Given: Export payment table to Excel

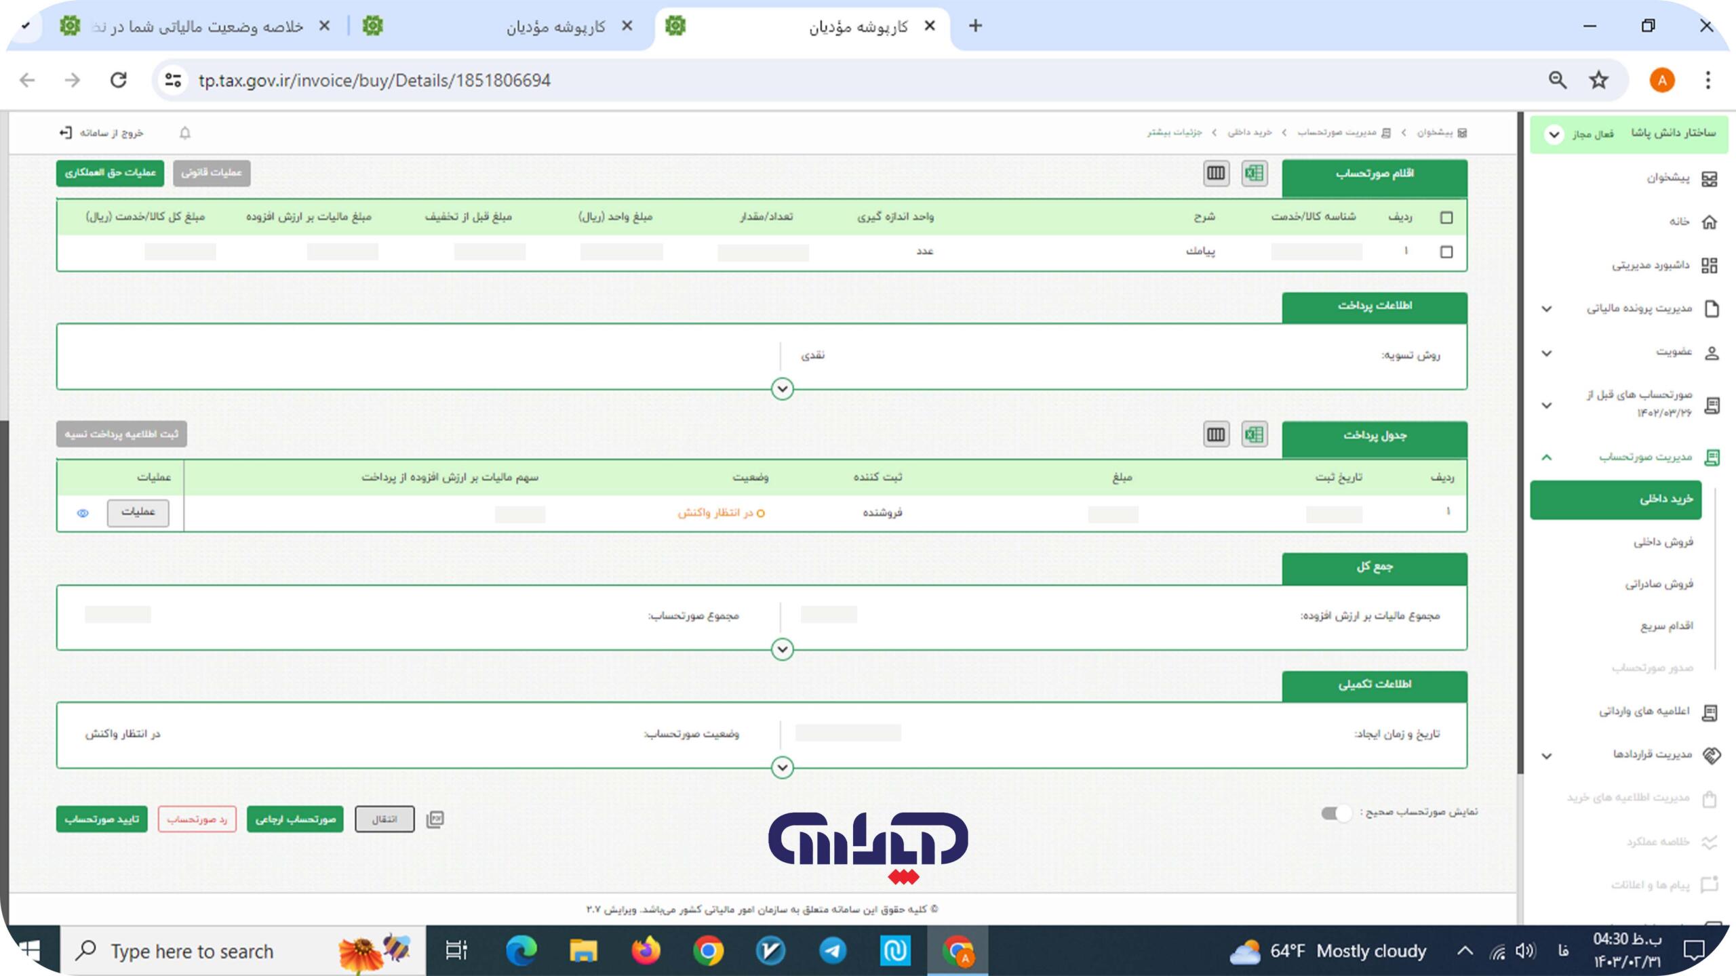Looking at the screenshot, I should [x=1254, y=434].
